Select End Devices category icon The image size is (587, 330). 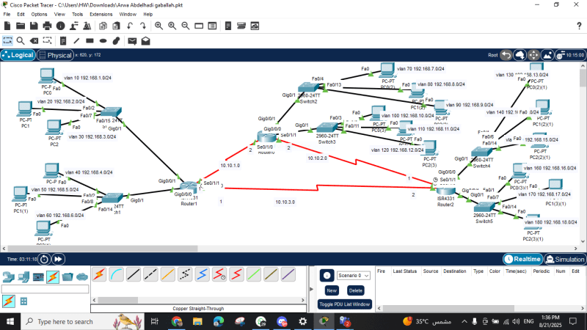[x=23, y=277]
